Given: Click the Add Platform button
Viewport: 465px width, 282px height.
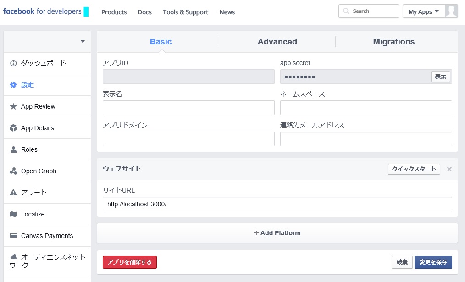Looking at the screenshot, I should point(277,233).
